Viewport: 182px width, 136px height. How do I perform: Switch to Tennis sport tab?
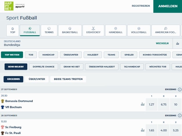[x=49, y=31]
